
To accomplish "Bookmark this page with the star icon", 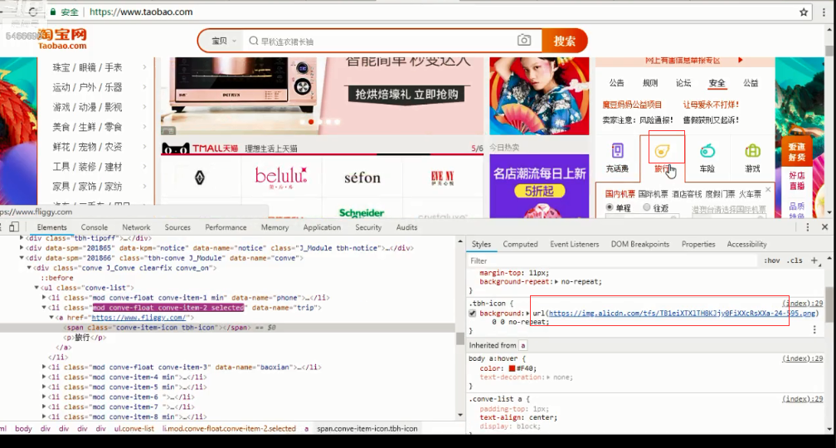I will (804, 12).
